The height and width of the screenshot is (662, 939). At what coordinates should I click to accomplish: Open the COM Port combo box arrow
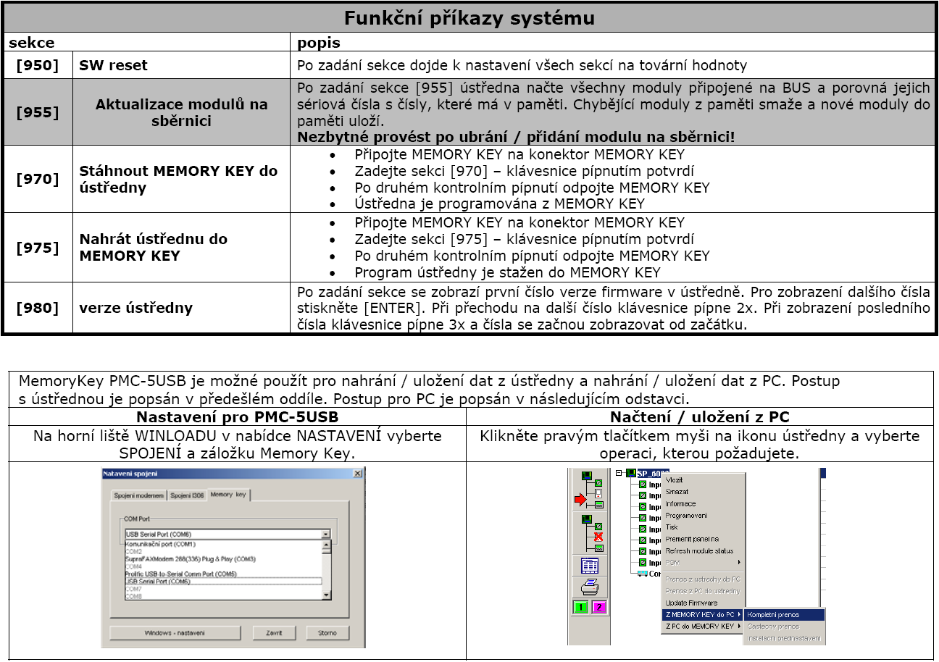(325, 534)
